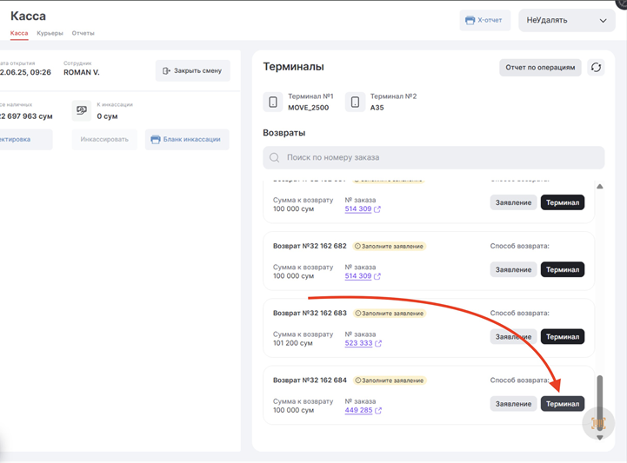
Task: Click the external-link icon next to order 449 285
Action: click(x=378, y=411)
